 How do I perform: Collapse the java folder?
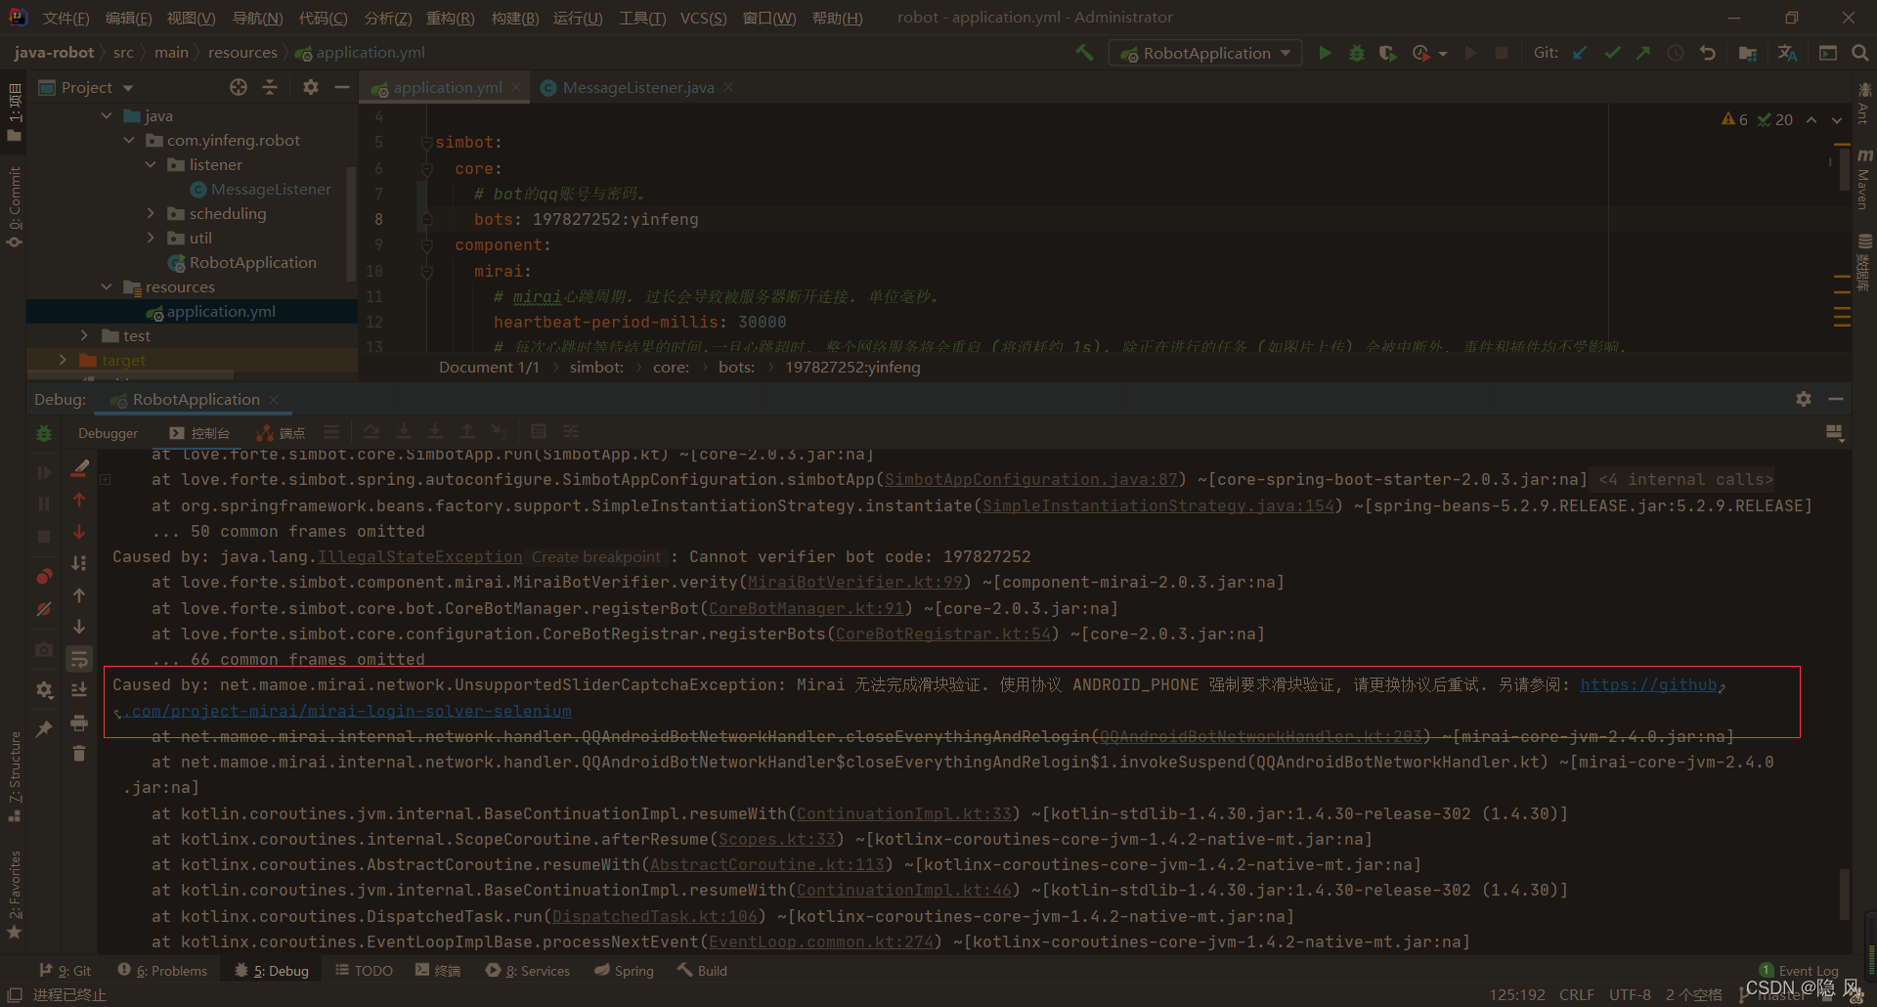pos(107,115)
